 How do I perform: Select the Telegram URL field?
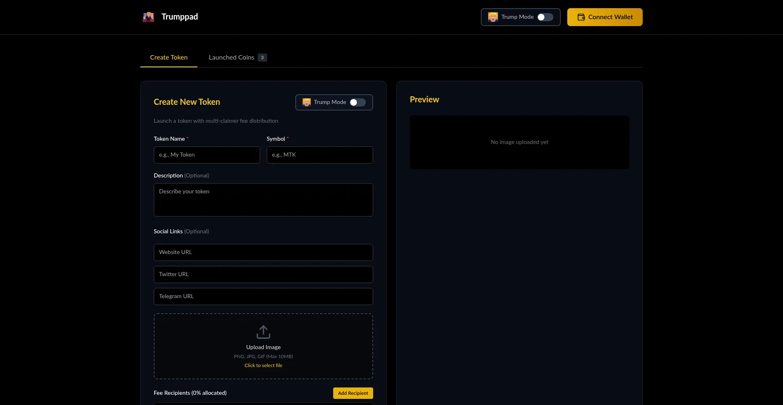point(263,297)
